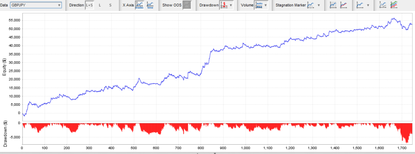Click the 50,000 equity axis value

15,29
